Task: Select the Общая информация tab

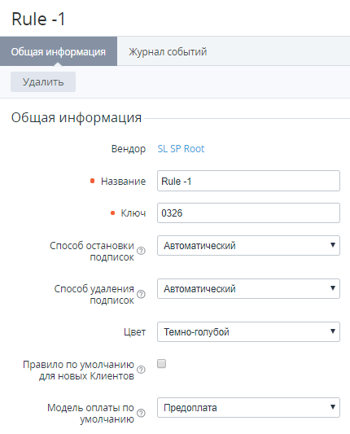Action: pyautogui.click(x=59, y=51)
